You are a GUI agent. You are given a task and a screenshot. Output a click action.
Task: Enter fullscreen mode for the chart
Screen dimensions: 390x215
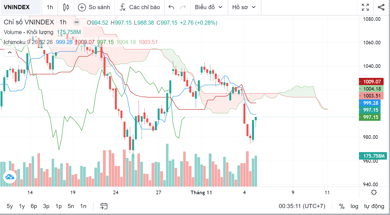[x=365, y=7]
